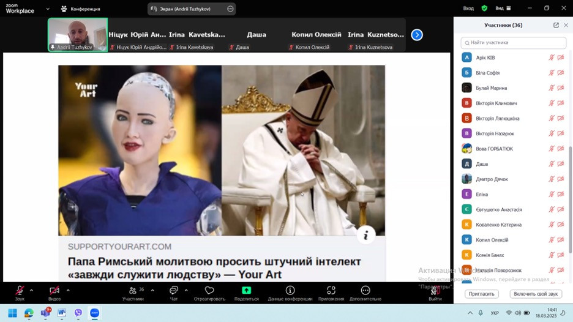The height and width of the screenshot is (322, 573).
Task: Open the SUPPORTYOURART.COM article link
Action: [119, 247]
